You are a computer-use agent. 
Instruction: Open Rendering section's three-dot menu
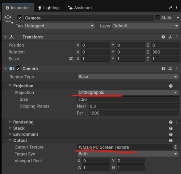point(177,122)
